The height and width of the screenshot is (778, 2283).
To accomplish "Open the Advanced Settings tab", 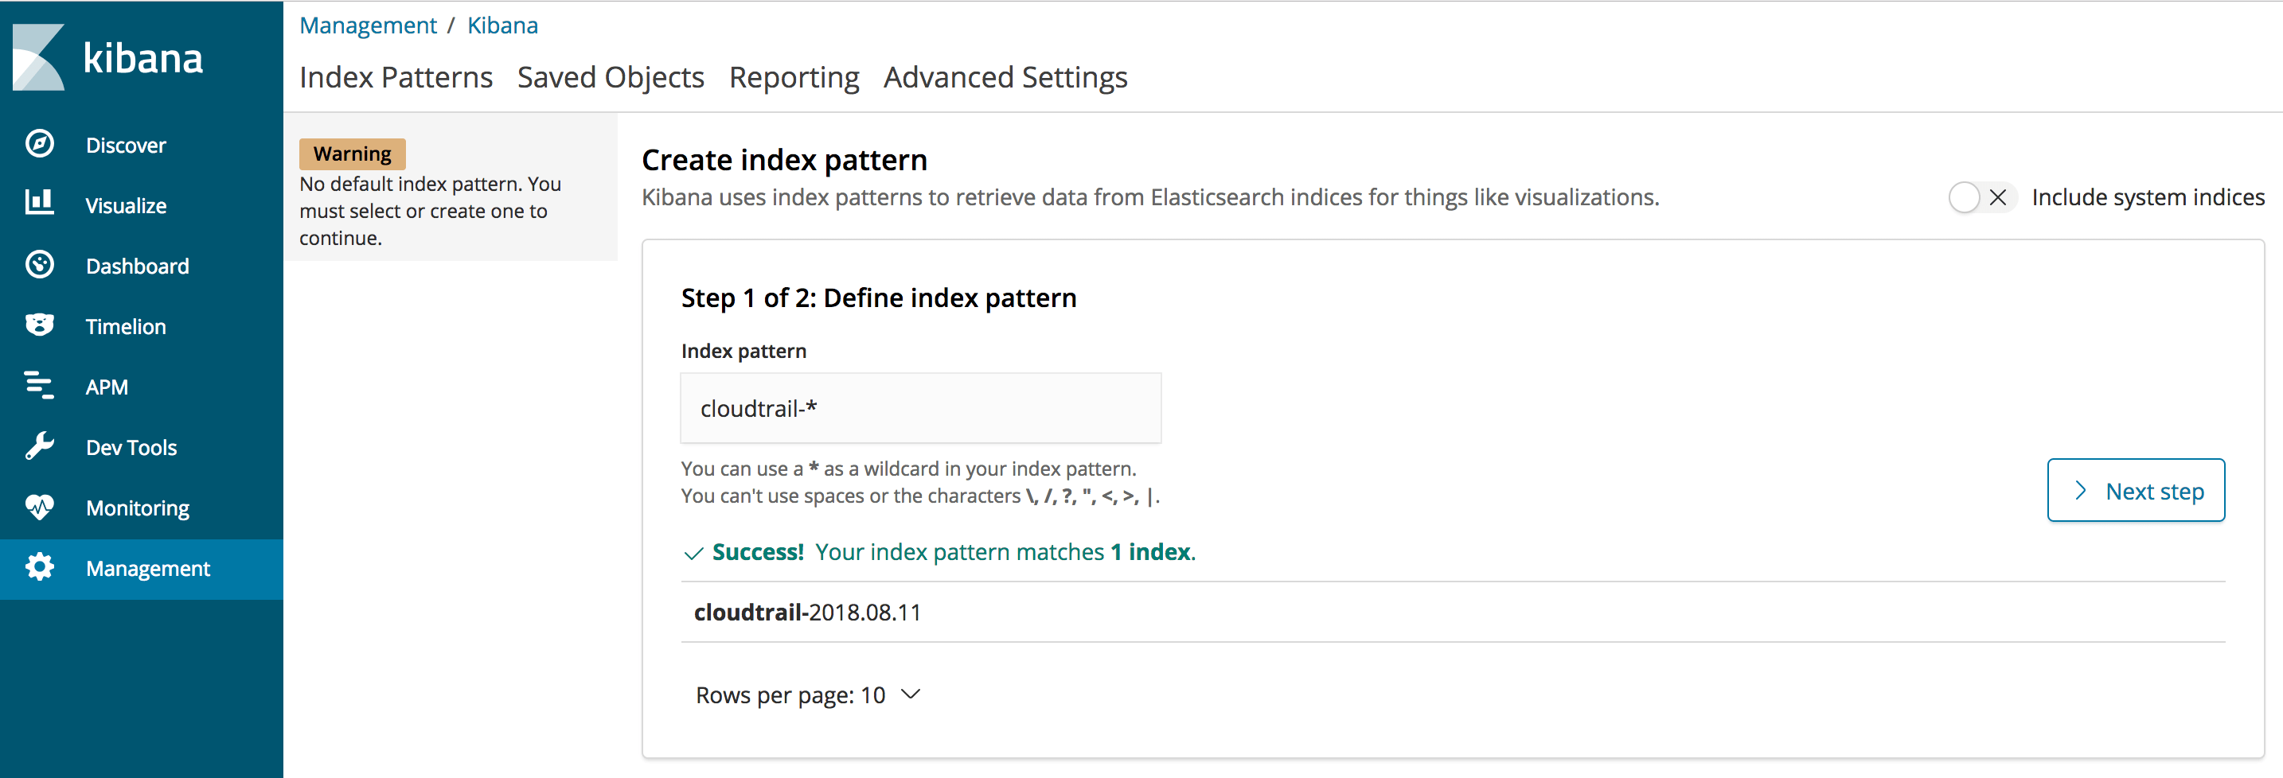I will (1005, 78).
